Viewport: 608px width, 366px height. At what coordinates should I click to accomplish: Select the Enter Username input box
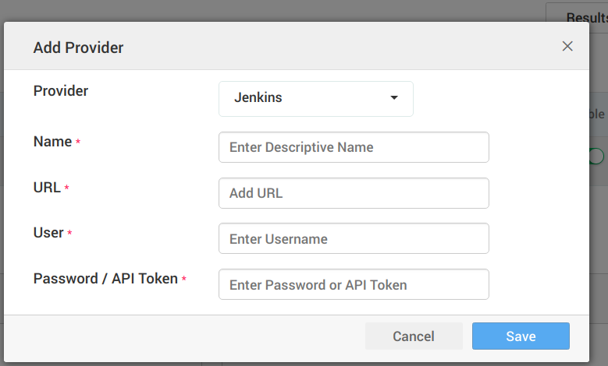click(354, 239)
